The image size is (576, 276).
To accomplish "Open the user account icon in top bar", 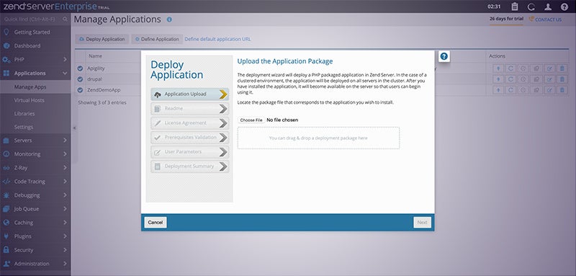I will (548, 6).
